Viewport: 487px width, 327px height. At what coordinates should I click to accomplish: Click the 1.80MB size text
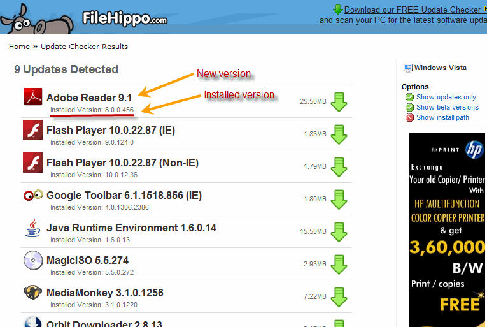click(x=315, y=199)
